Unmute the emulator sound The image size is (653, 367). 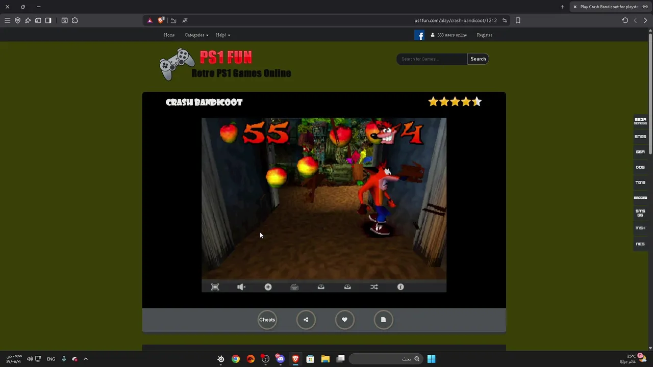[x=241, y=287]
